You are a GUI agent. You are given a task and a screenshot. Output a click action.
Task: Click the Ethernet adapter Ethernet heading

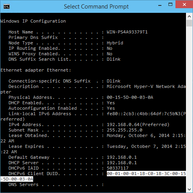[36, 70]
